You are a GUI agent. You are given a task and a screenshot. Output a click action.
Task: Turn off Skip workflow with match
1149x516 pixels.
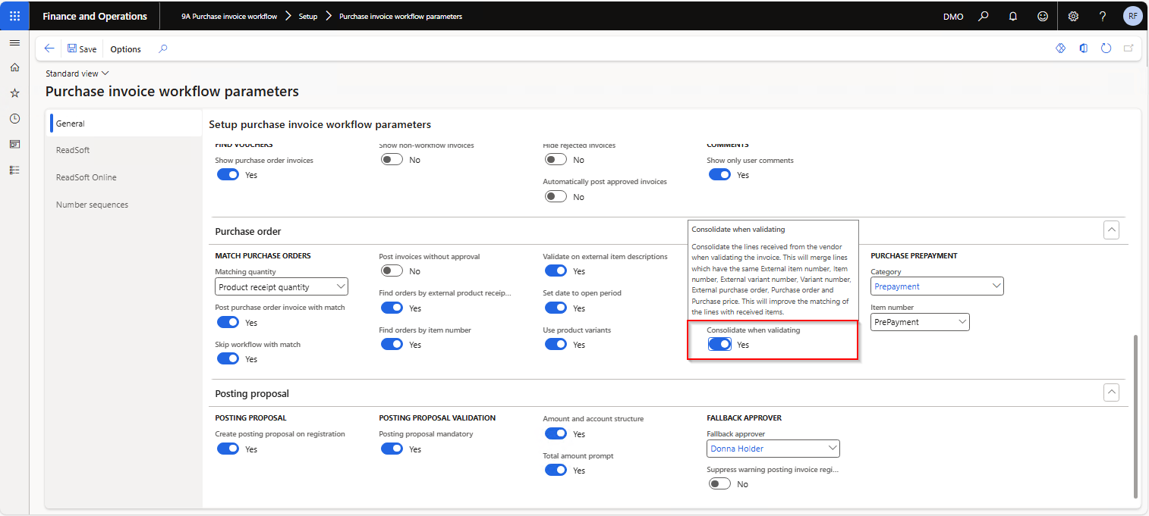click(x=228, y=359)
